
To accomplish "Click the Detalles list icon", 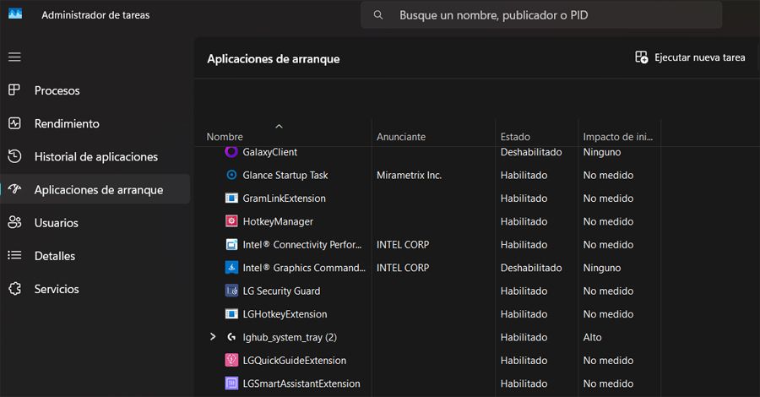I will click(x=14, y=255).
